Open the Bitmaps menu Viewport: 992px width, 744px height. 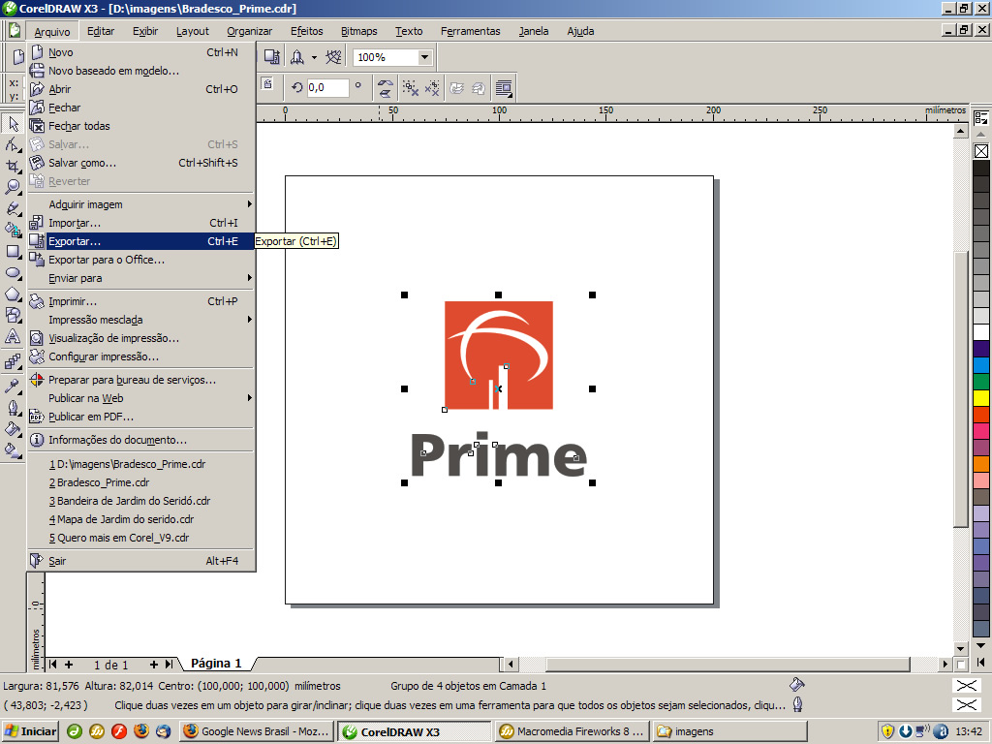click(358, 31)
